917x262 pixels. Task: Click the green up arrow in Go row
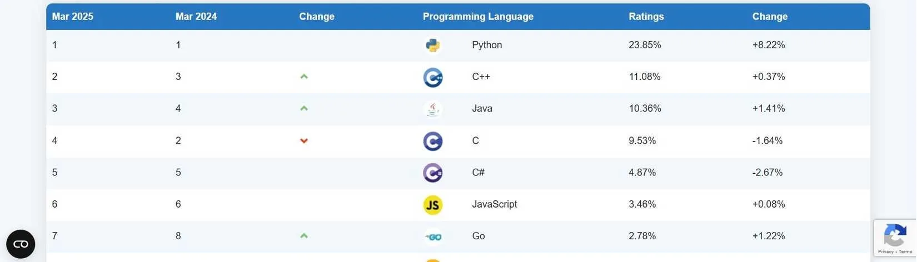304,236
